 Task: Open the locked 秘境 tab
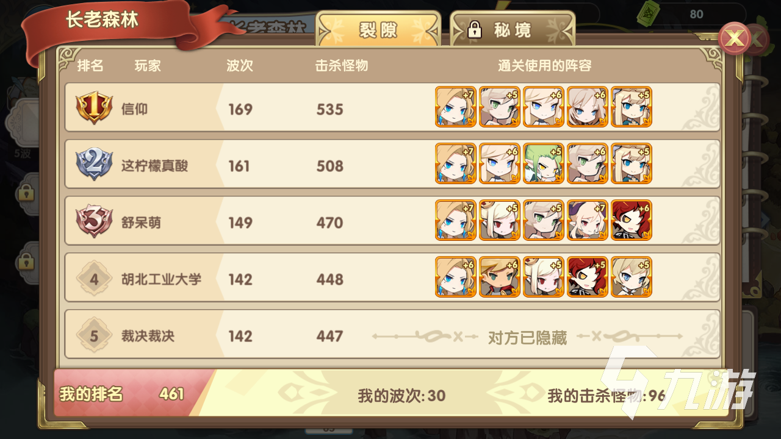513,29
